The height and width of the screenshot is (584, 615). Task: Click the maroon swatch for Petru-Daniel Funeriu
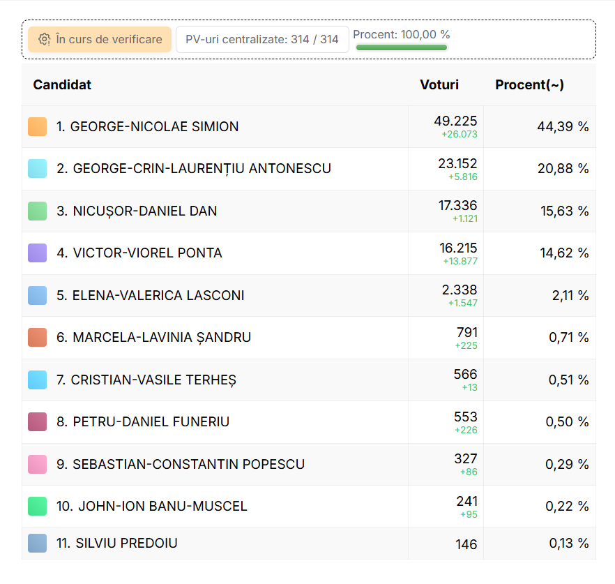pyautogui.click(x=37, y=422)
